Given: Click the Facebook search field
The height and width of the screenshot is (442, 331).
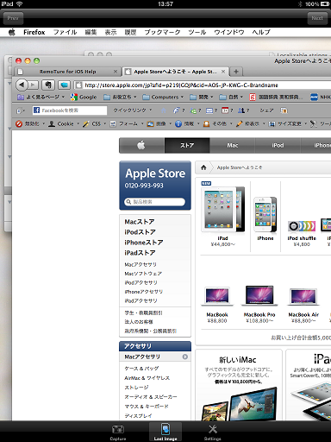Looking at the screenshot, I should coord(70,110).
